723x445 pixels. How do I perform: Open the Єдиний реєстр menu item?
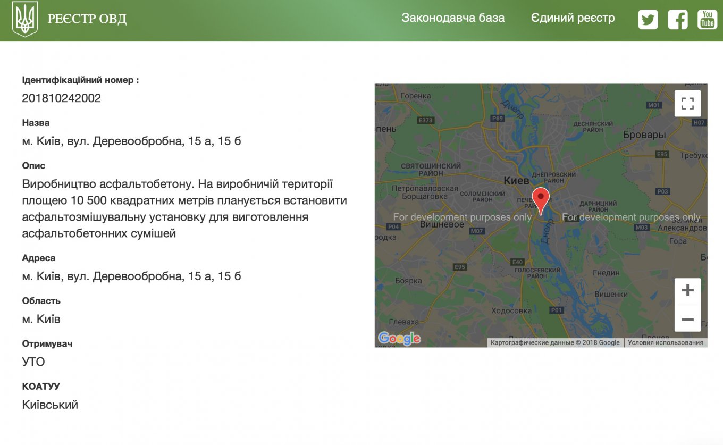pos(573,18)
